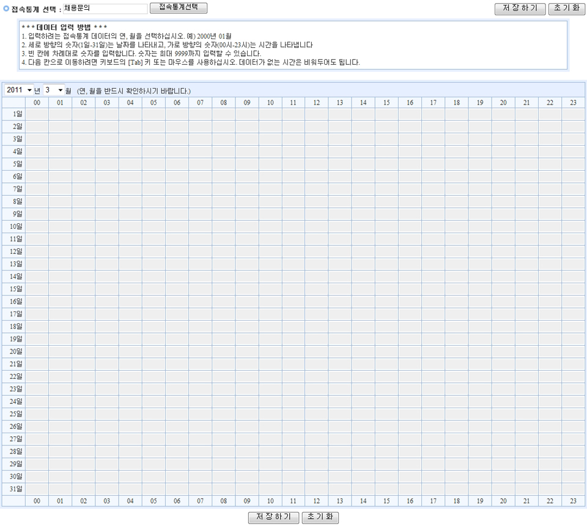Select the 15일 cell at hour 23
This screenshot has width=587, height=525.
pos(573,289)
